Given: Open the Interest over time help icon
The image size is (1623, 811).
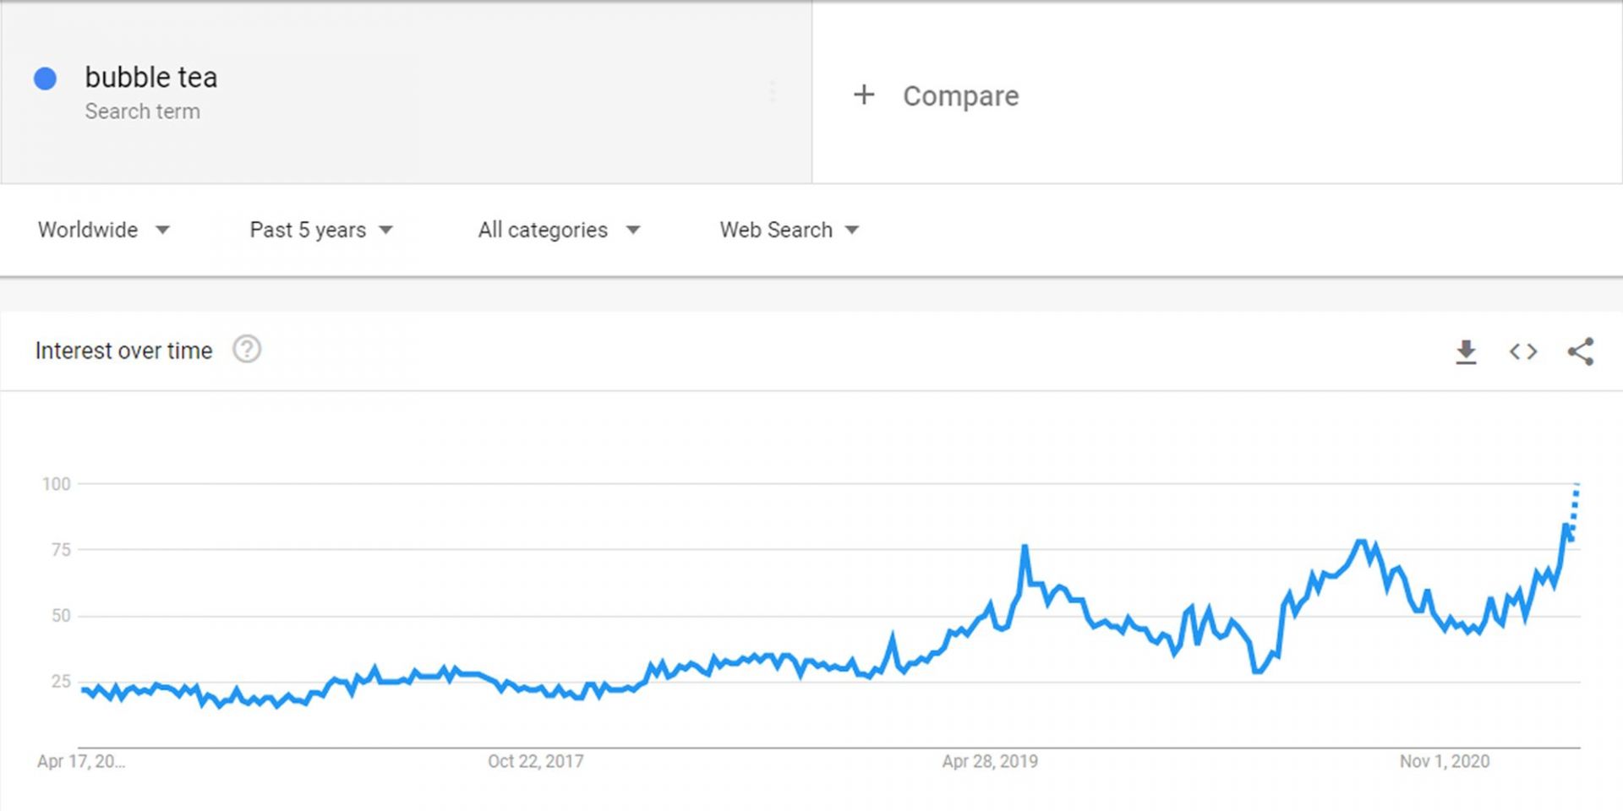Looking at the screenshot, I should (x=247, y=350).
